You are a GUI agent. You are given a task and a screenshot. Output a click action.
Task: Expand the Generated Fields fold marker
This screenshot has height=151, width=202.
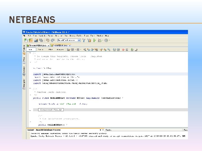coord(30,110)
